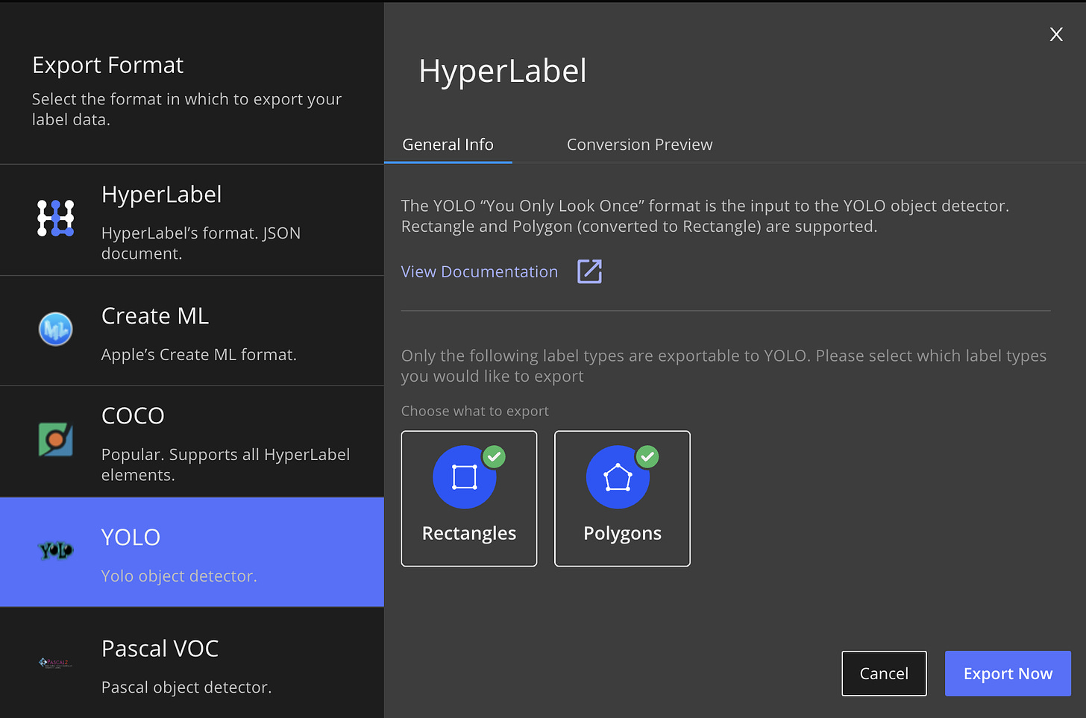Viewport: 1086px width, 718px height.
Task: Open documentation via external link icon
Action: click(589, 271)
